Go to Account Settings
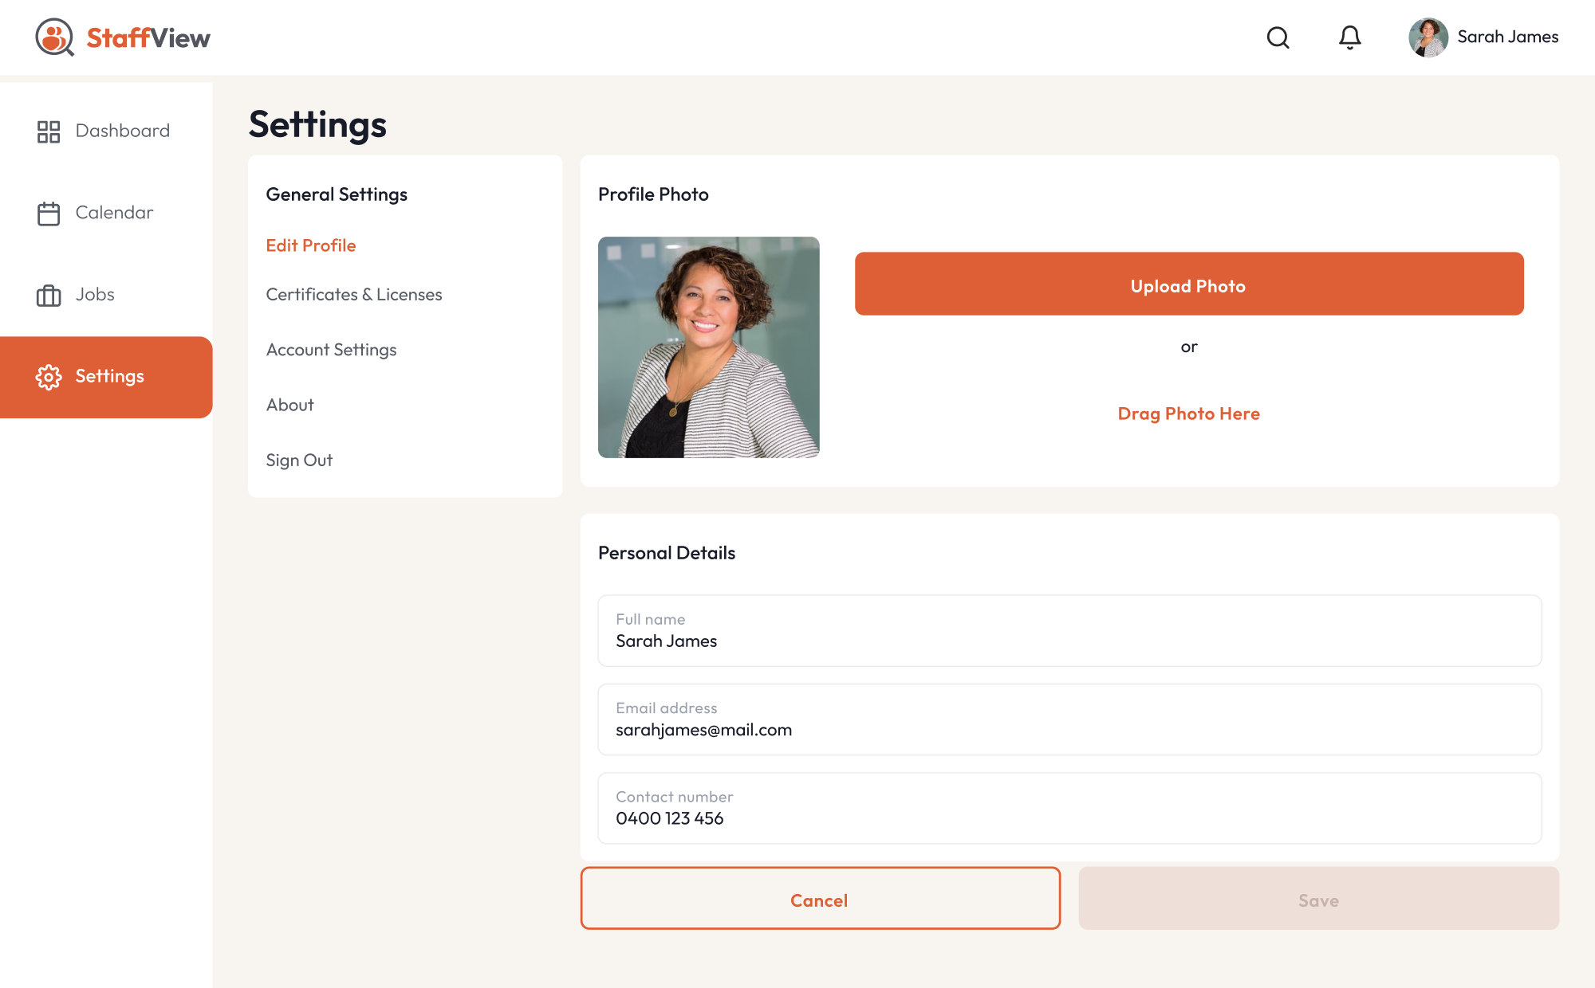Image resolution: width=1595 pixels, height=988 pixels. pyautogui.click(x=331, y=350)
